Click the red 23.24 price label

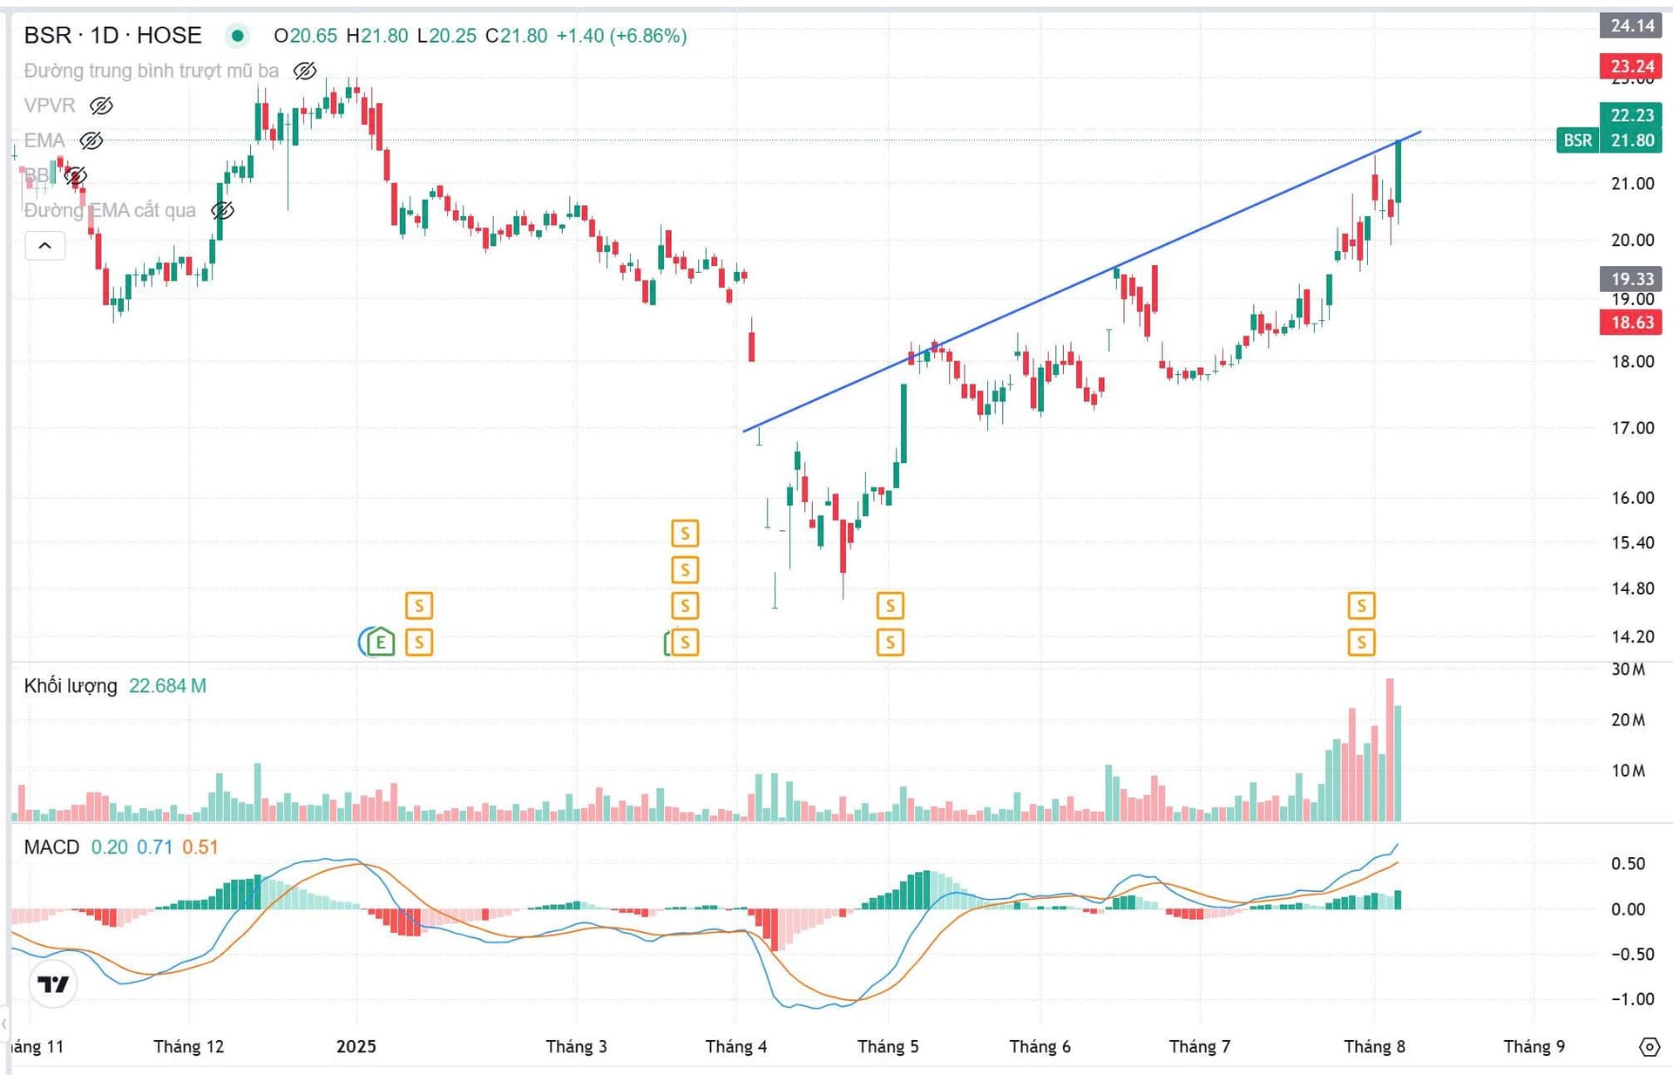coord(1631,66)
